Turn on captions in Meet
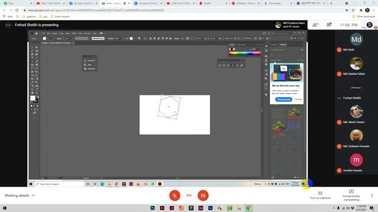This screenshot has height=212, width=378. click(320, 196)
